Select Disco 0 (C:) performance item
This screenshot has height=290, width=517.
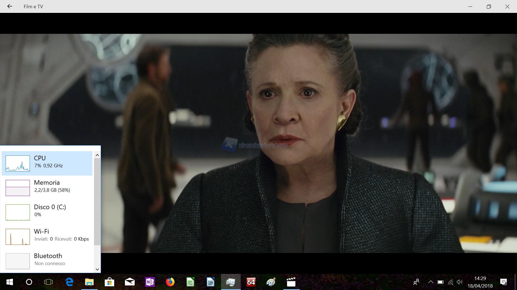click(x=47, y=212)
